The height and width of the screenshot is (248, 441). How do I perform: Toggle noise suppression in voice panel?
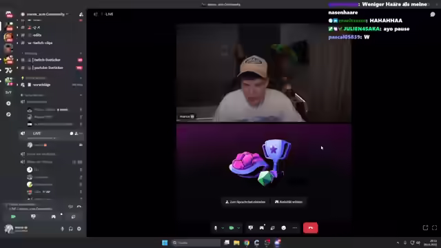click(70, 207)
